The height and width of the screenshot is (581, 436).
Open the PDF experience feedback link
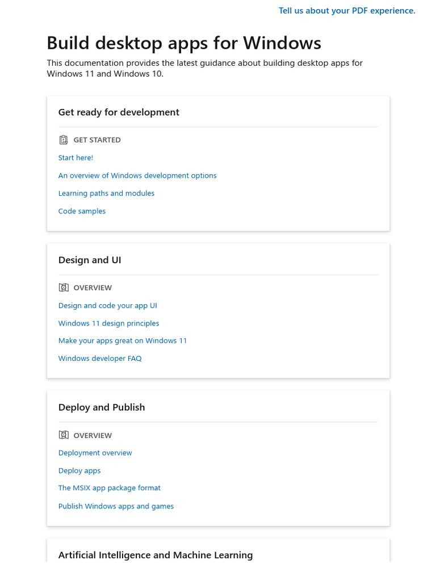[347, 11]
